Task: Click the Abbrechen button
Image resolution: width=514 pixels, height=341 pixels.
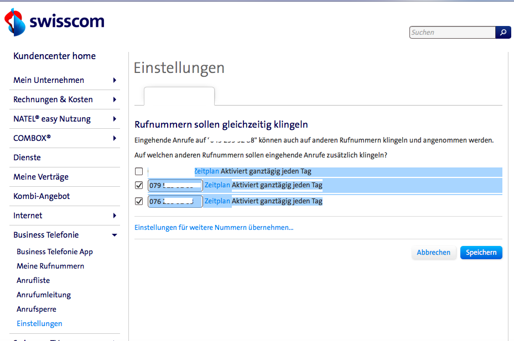Action: [433, 253]
